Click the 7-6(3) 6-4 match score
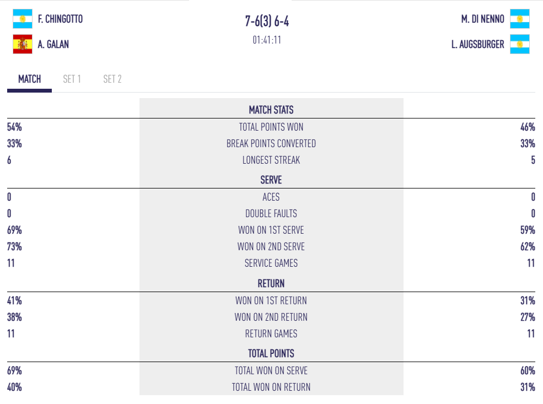This screenshot has width=543, height=404. pos(267,21)
